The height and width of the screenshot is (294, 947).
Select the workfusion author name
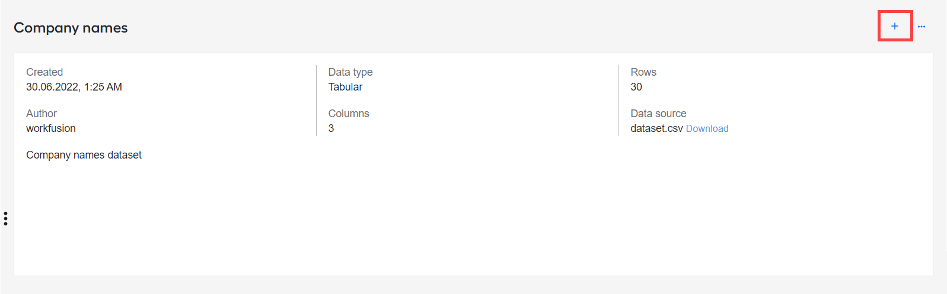(x=51, y=128)
